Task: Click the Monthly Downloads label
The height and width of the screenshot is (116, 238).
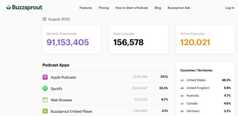Action: coord(62,34)
